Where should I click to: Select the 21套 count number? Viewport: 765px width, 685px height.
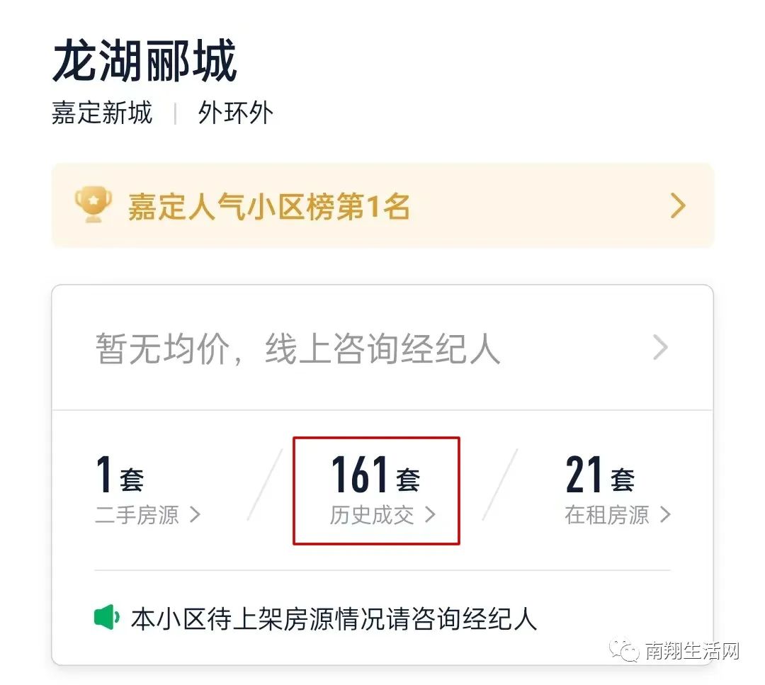click(600, 473)
